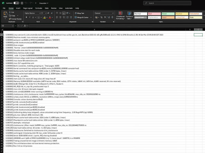This screenshot has width=205, height=153.
Task: Click the Increase Font Size icon
Action: click(x=48, y=13)
